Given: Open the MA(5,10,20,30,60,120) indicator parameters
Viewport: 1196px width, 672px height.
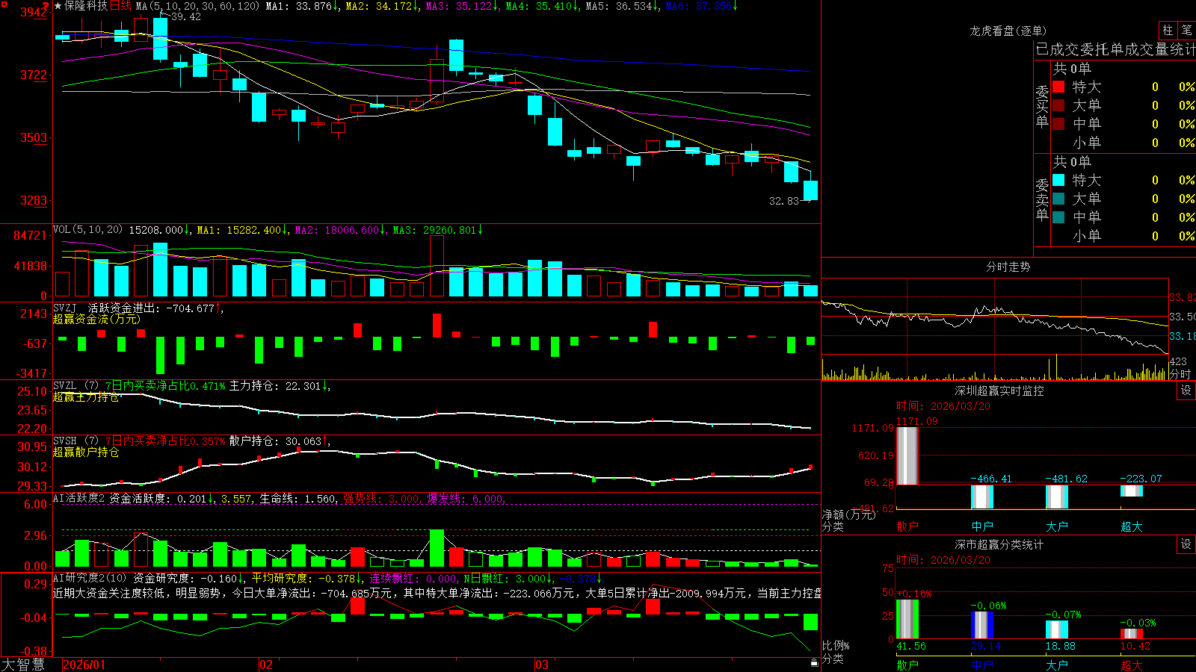Looking at the screenshot, I should pos(197,6).
